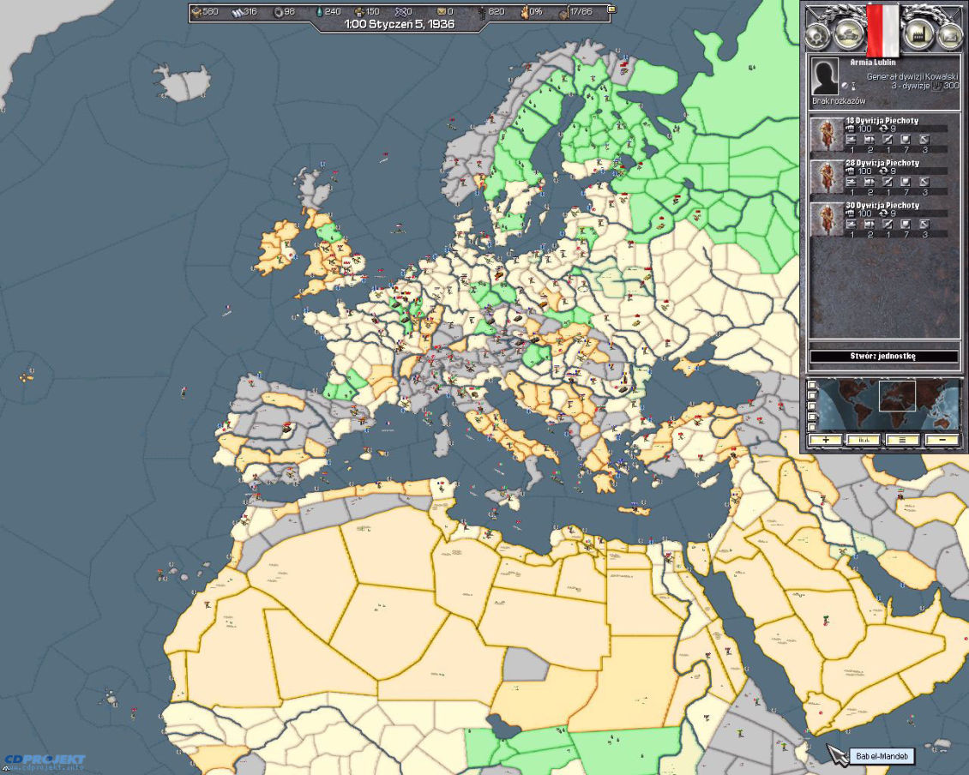Click the date 1:00 Styczeń 5, 1936
969x775 pixels.
pyautogui.click(x=400, y=24)
